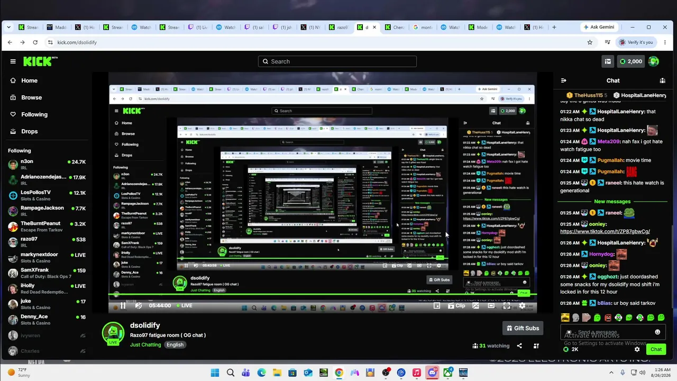The width and height of the screenshot is (677, 381).
Task: Bookmark this page with the star icon
Action: tap(590, 42)
